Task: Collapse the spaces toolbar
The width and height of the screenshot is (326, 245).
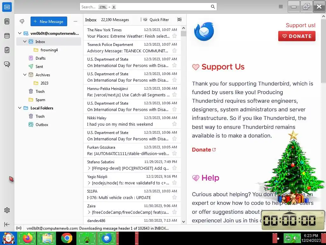Action: [x=7, y=224]
